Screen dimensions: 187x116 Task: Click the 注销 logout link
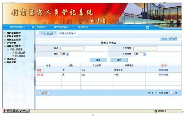pyautogui.click(x=164, y=39)
